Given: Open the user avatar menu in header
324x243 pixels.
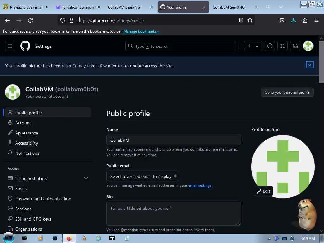Looking at the screenshot, I should (308, 46).
